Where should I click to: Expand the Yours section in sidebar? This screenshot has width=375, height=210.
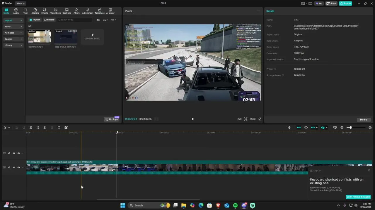(13, 27)
